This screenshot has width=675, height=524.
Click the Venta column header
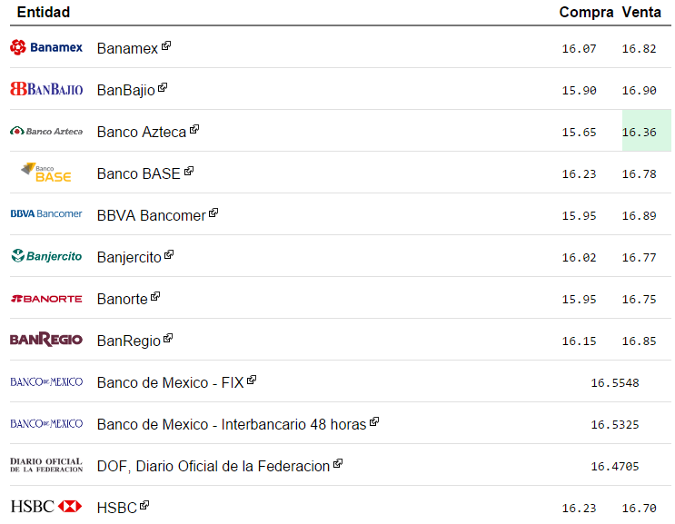pos(641,12)
